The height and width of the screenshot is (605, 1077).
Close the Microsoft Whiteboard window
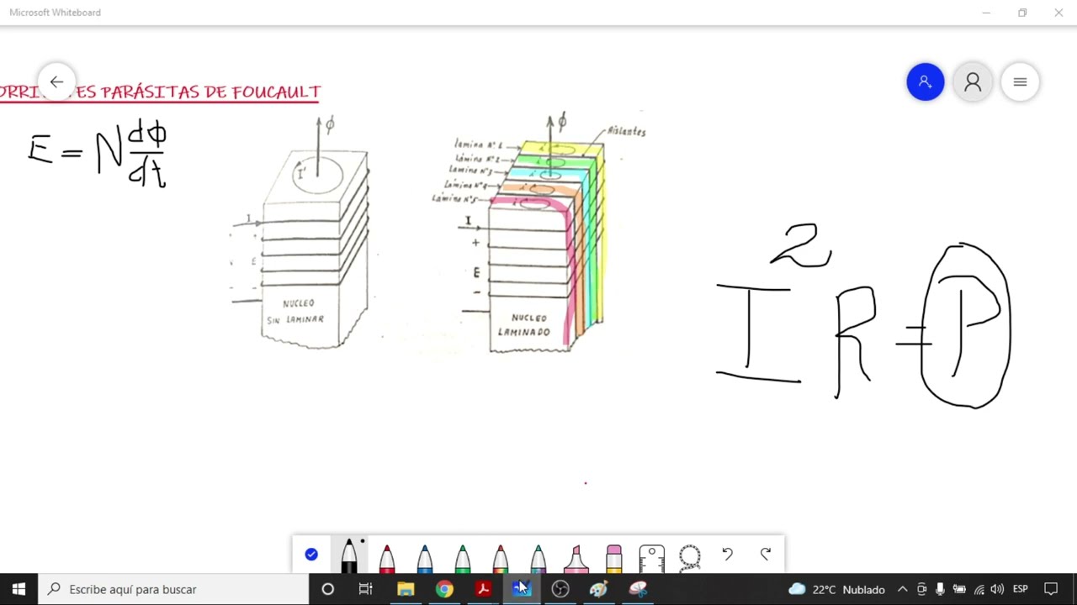[1058, 13]
